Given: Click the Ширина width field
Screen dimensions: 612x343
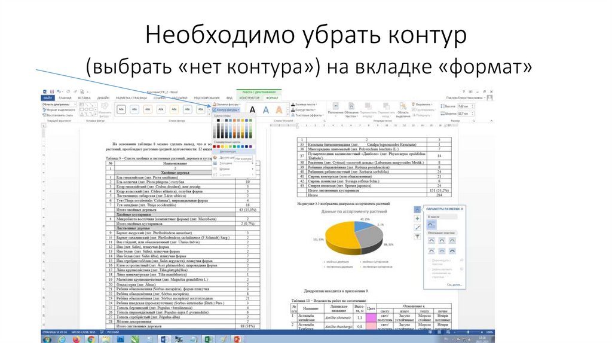Looking at the screenshot, I should tap(466, 114).
